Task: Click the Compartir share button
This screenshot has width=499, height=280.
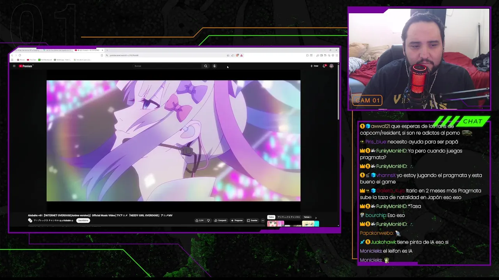Action: tap(221, 220)
